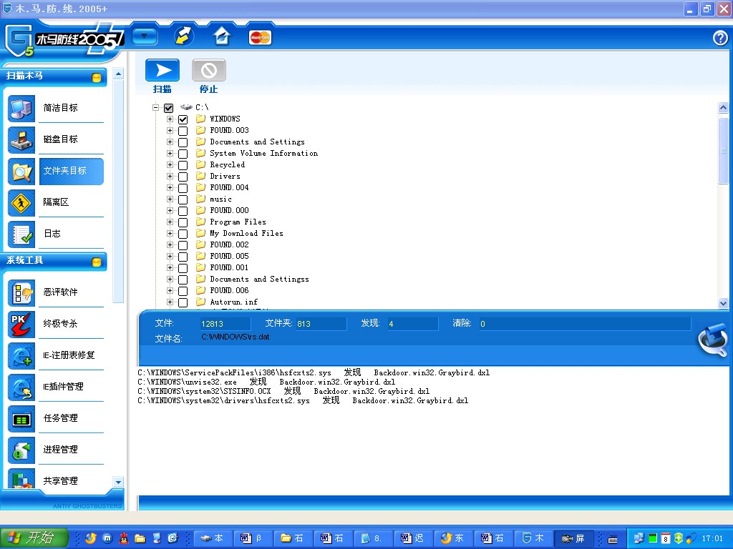Image resolution: width=733 pixels, height=549 pixels.
Task: Check the Drivers folder checkbox
Action: pos(183,177)
